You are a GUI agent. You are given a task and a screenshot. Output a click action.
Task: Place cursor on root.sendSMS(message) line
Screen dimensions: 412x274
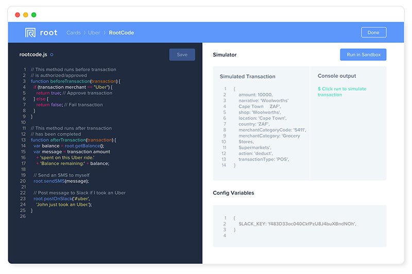(61, 181)
